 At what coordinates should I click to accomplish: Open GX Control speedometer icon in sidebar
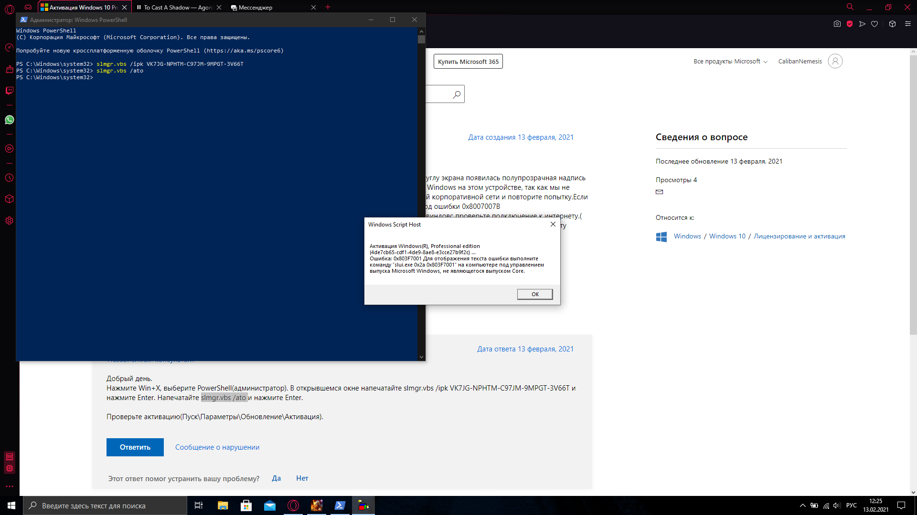point(9,48)
